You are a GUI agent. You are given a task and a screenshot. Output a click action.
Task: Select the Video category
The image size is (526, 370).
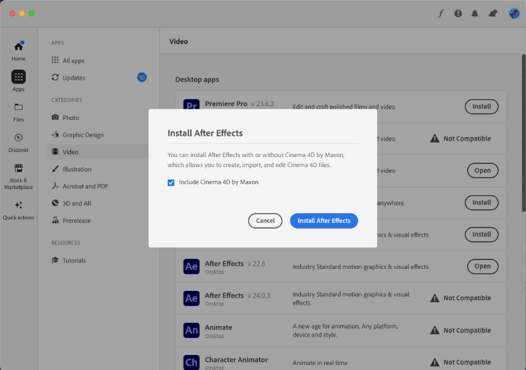click(x=97, y=151)
